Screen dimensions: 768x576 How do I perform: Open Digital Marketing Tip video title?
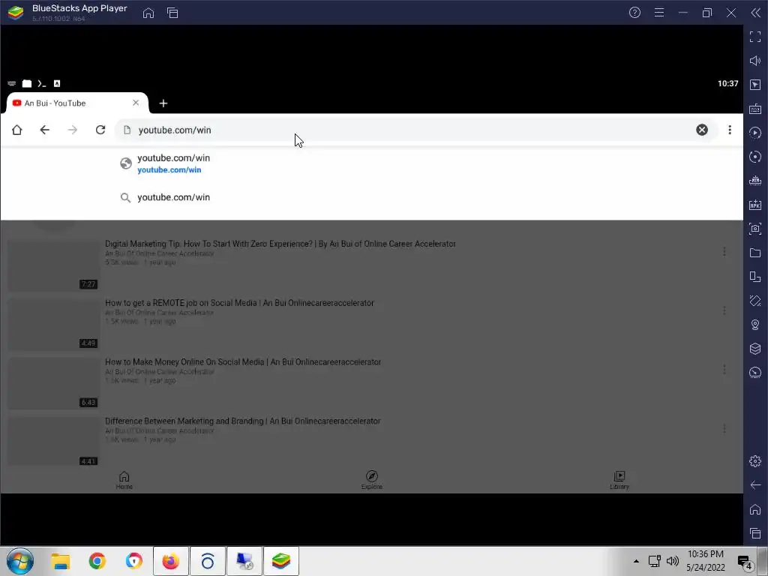pos(280,244)
